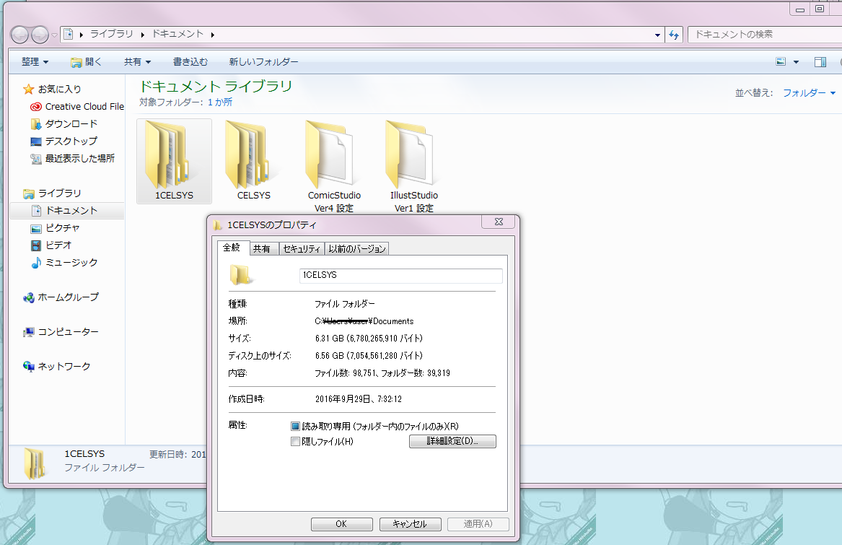Click the OK button in properties
The height and width of the screenshot is (545, 842).
tap(341, 524)
